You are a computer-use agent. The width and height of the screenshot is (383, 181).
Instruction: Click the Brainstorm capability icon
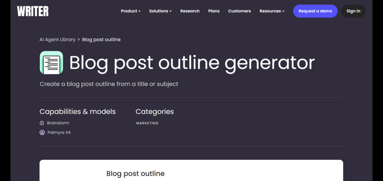[42, 123]
